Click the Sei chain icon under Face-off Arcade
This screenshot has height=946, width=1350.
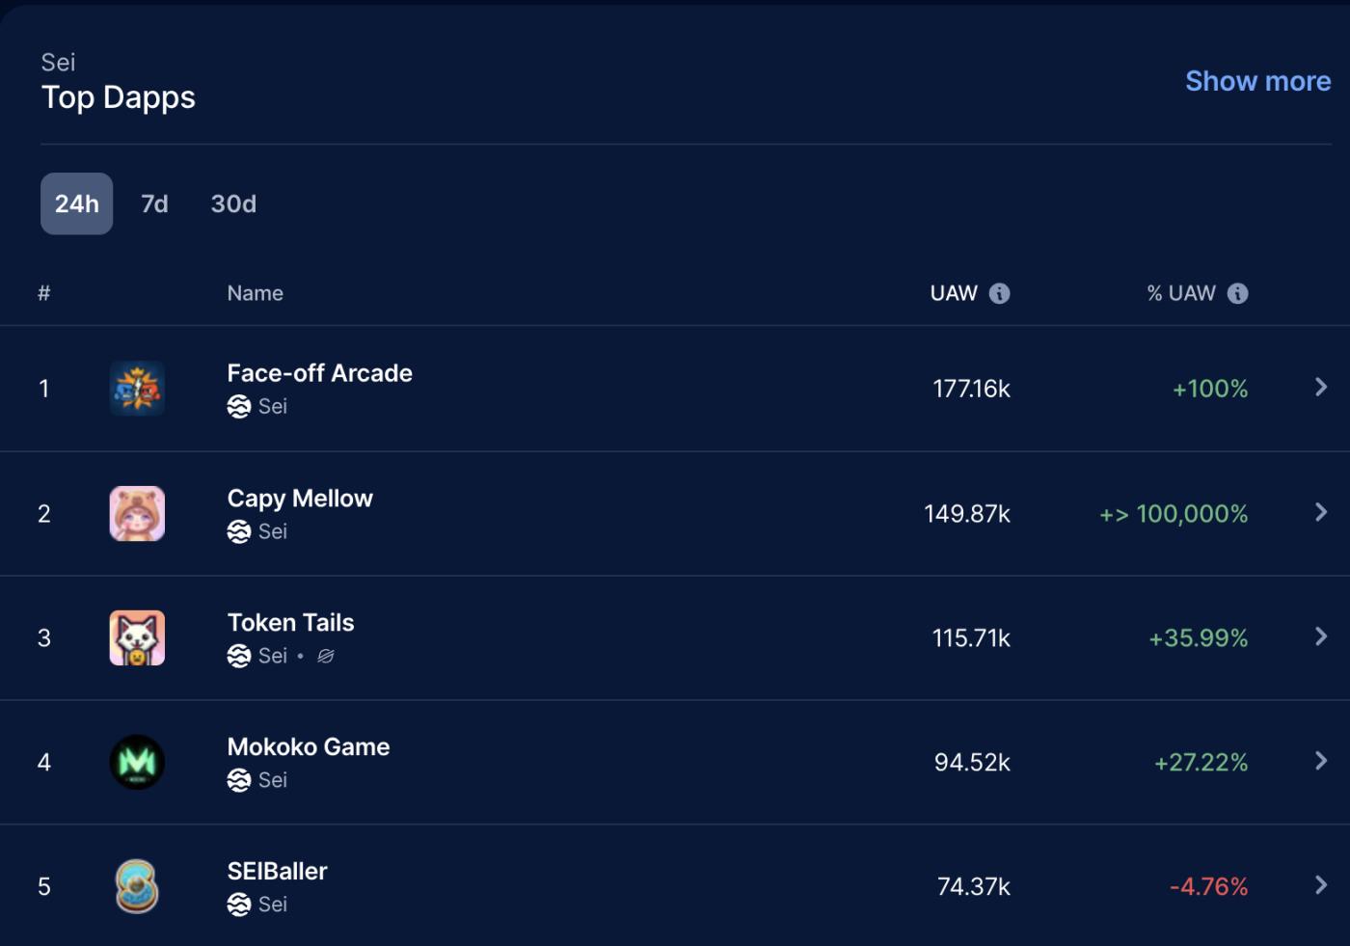[x=239, y=407]
